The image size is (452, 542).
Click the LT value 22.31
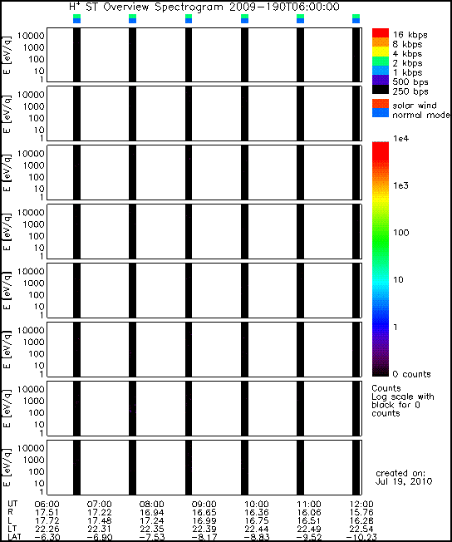100,530
